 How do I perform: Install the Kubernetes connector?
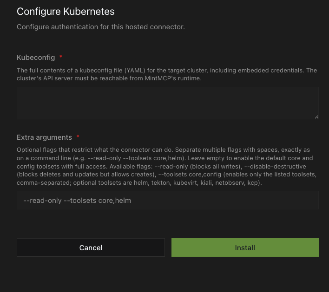[x=245, y=247]
